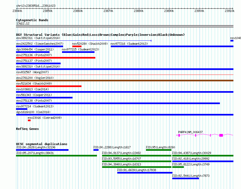Select the esv2422502 (SimonSanchez2007) blue gain bar
This screenshot has width=241, height=189.
tap(40, 46)
